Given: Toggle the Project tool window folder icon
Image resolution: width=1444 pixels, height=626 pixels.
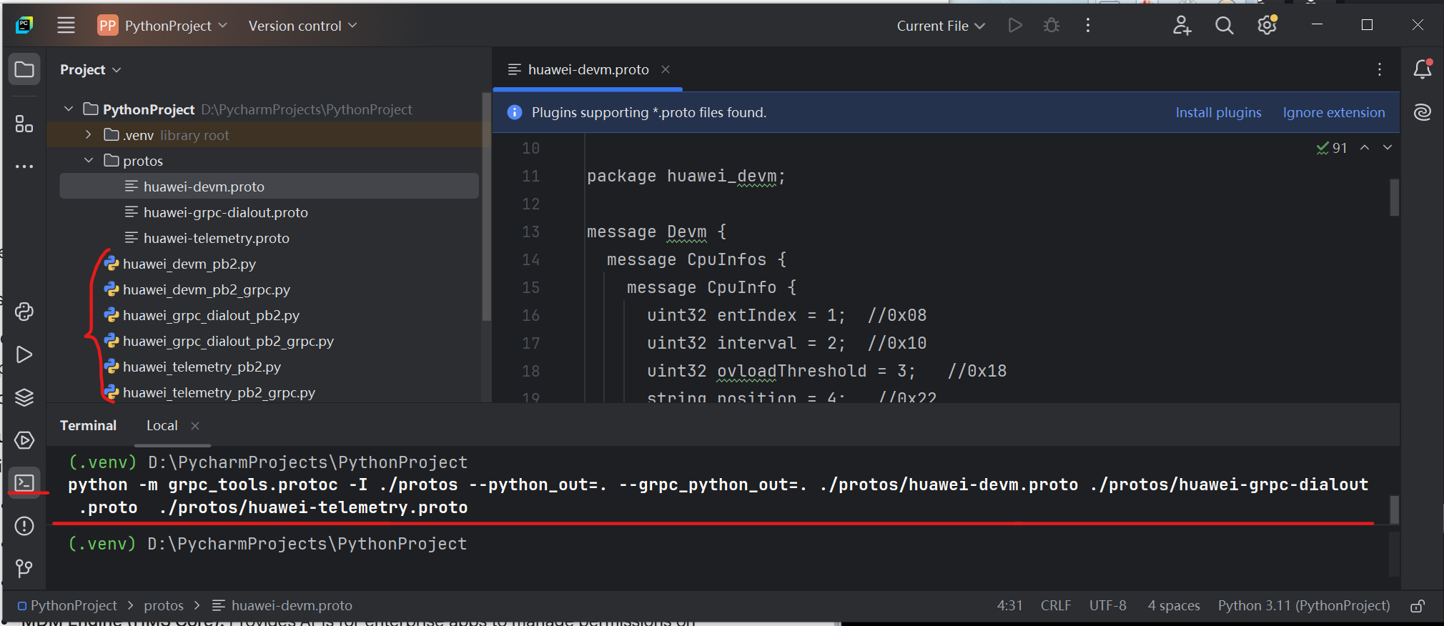Looking at the screenshot, I should point(24,69).
